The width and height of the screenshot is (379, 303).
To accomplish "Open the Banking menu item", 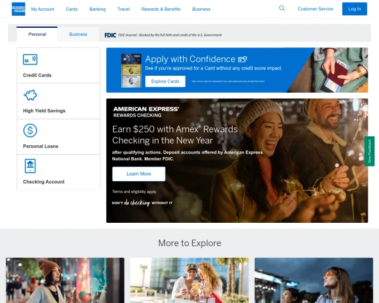I will (x=97, y=9).
